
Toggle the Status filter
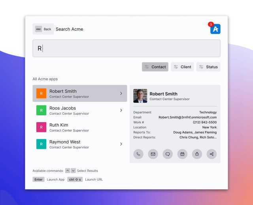208,67
